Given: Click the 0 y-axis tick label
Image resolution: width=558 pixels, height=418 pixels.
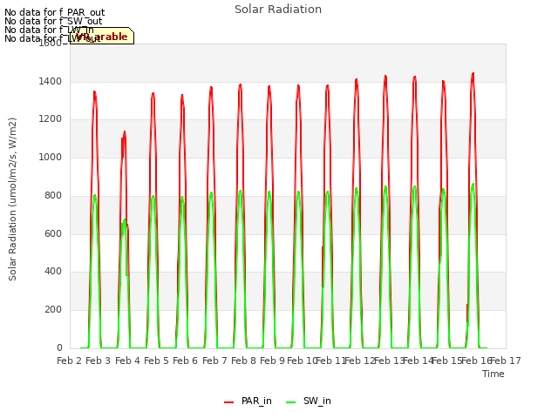Looking at the screenshot, I should [x=59, y=348].
